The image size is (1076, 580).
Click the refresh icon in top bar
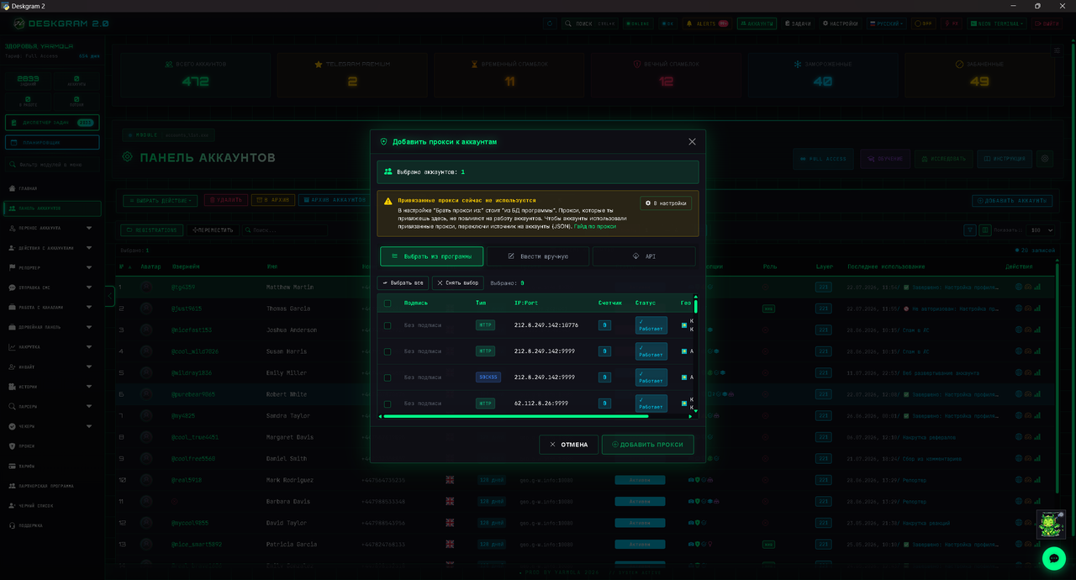[550, 24]
